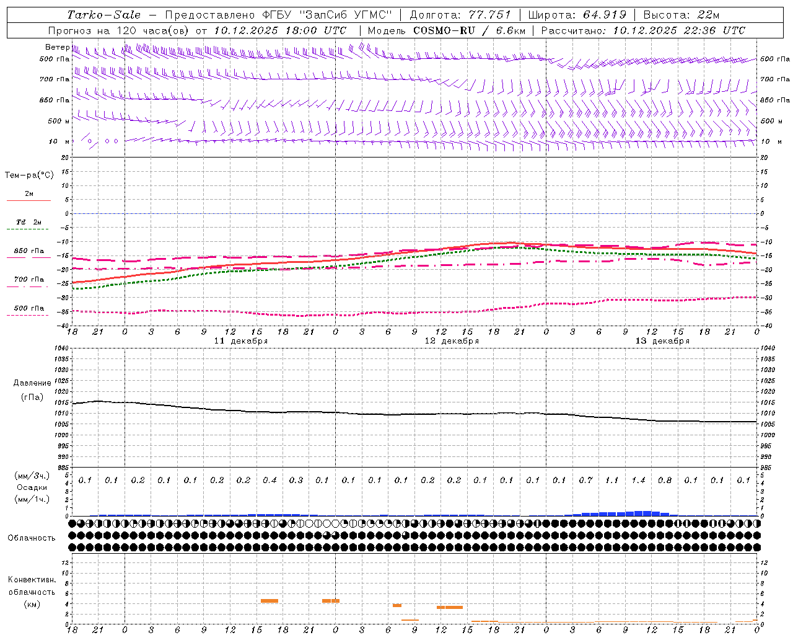Select the Конвективн. облачность (км) label
The height and width of the screenshot is (635, 793).
coord(32,592)
